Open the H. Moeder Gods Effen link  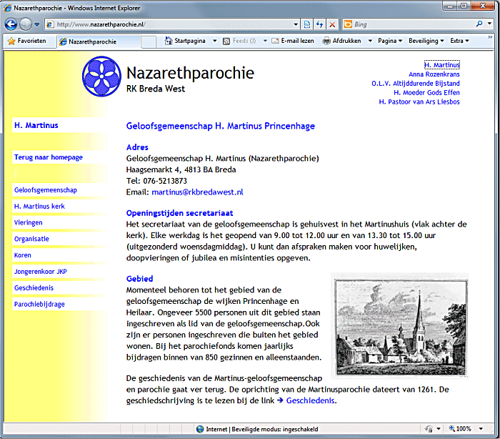click(426, 92)
